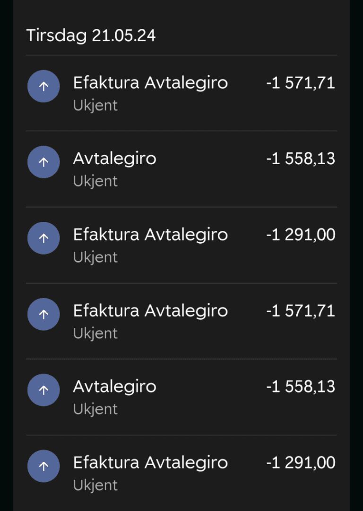
Task: Open the first Efaktura Avtalegiro transaction title
Action: 150,83
